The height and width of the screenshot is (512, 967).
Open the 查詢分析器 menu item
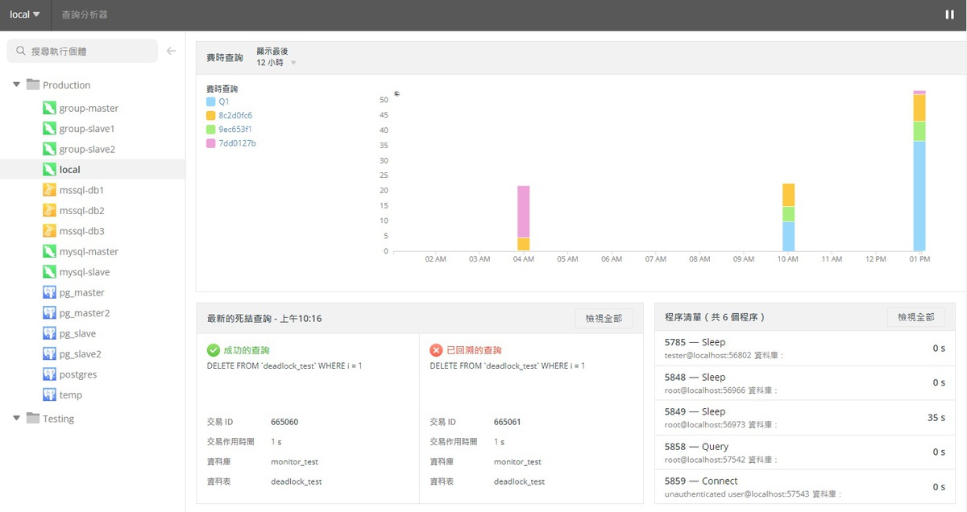tap(83, 14)
